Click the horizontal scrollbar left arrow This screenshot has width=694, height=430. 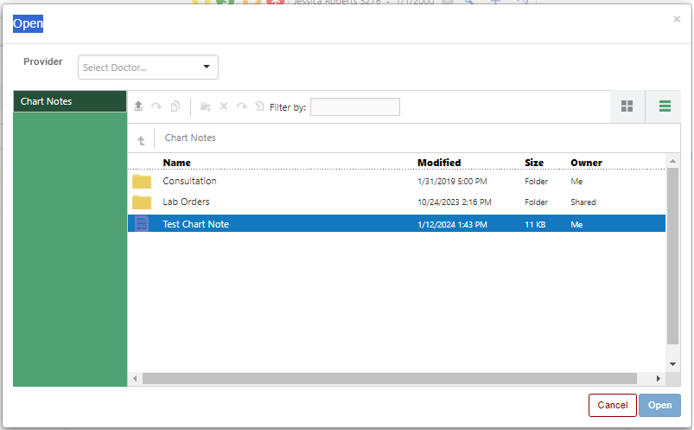pos(135,379)
